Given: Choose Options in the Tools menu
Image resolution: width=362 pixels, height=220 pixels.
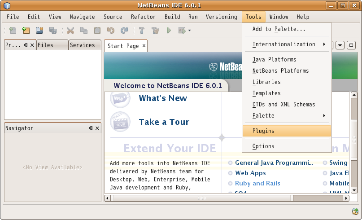Looking at the screenshot, I should [x=263, y=146].
